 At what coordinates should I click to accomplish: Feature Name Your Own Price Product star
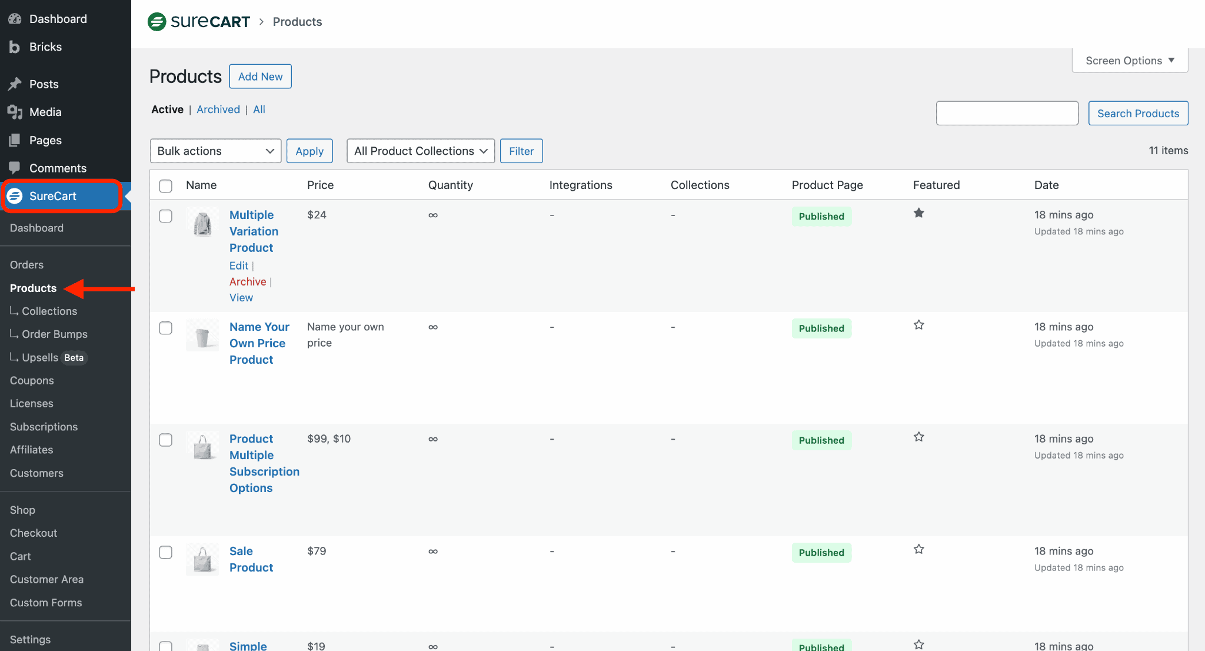coord(918,325)
